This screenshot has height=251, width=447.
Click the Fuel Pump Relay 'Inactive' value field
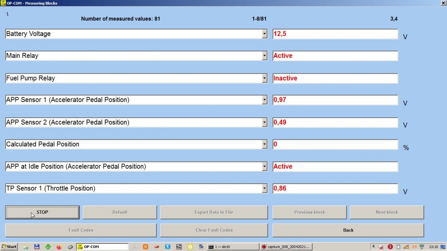[335, 78]
